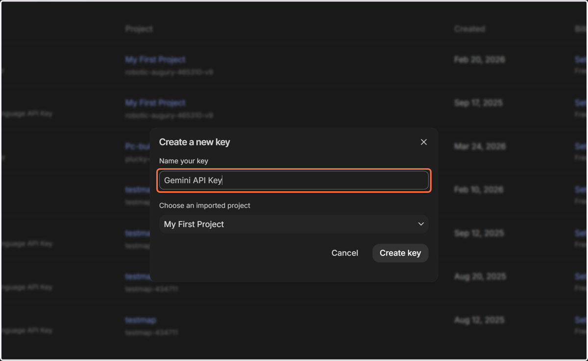588x361 pixels.
Task: Click the Aug 20, 2025 created date
Action: 480,277
